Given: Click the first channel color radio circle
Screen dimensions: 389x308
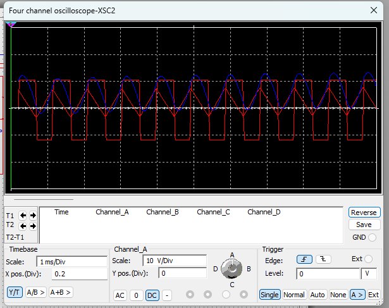Looking at the screenshot, I should pyautogui.click(x=190, y=294).
